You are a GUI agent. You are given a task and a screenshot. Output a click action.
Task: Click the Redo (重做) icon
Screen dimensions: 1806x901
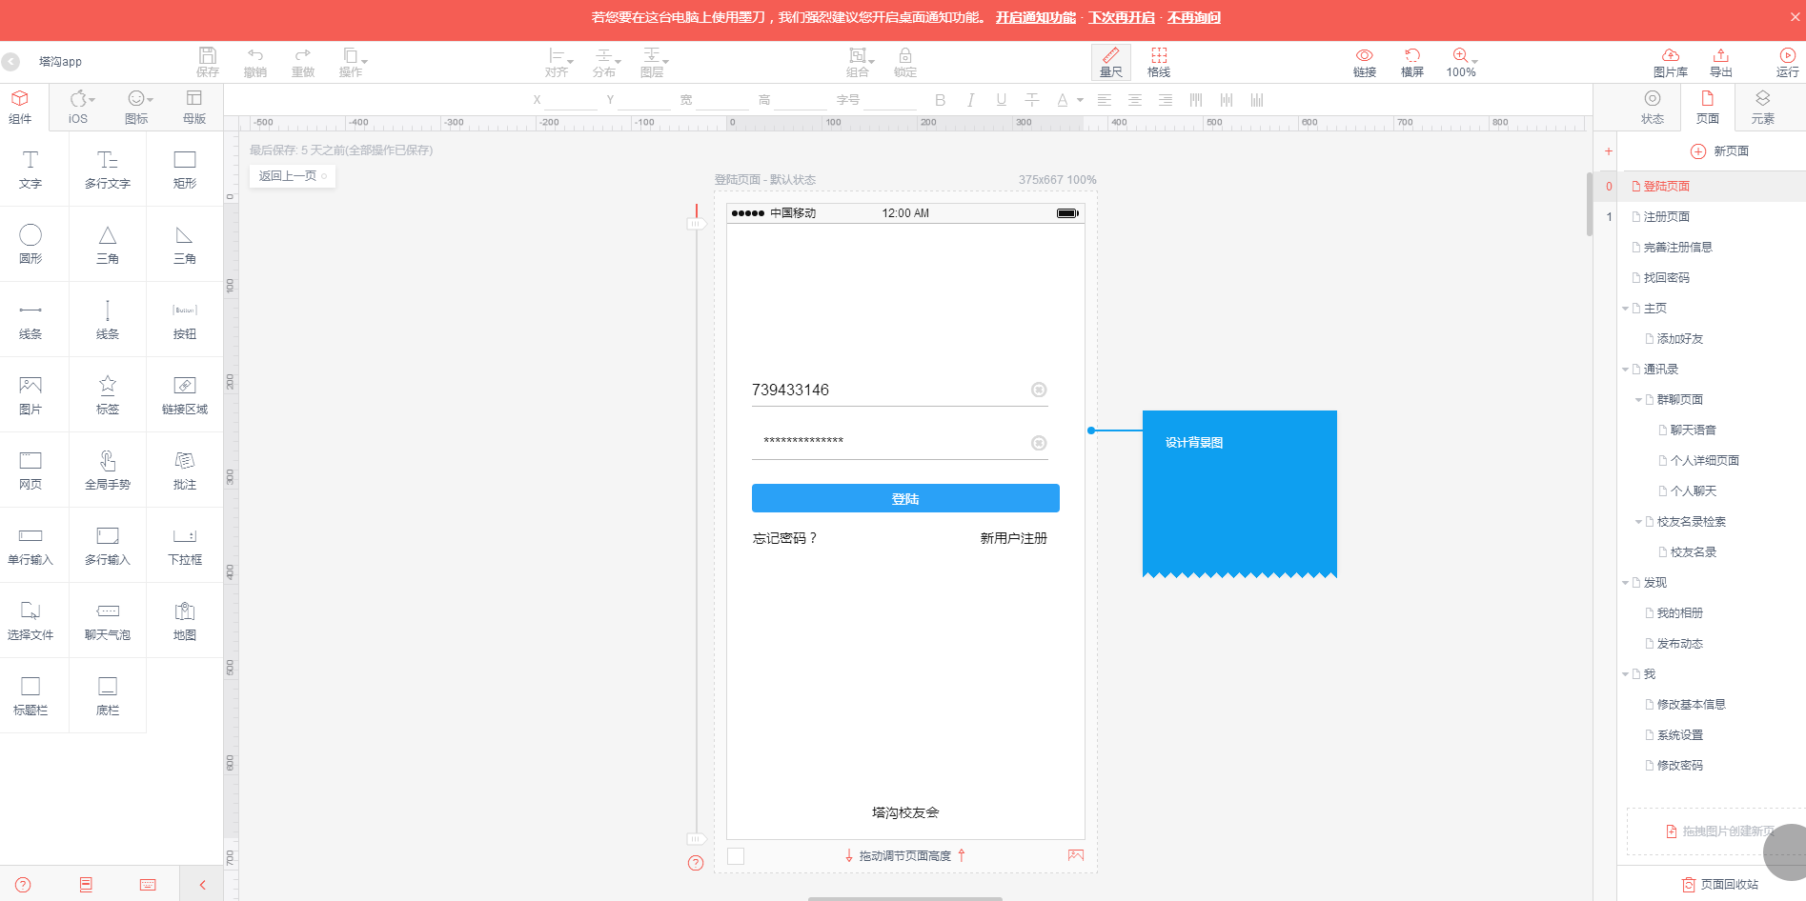(x=302, y=62)
